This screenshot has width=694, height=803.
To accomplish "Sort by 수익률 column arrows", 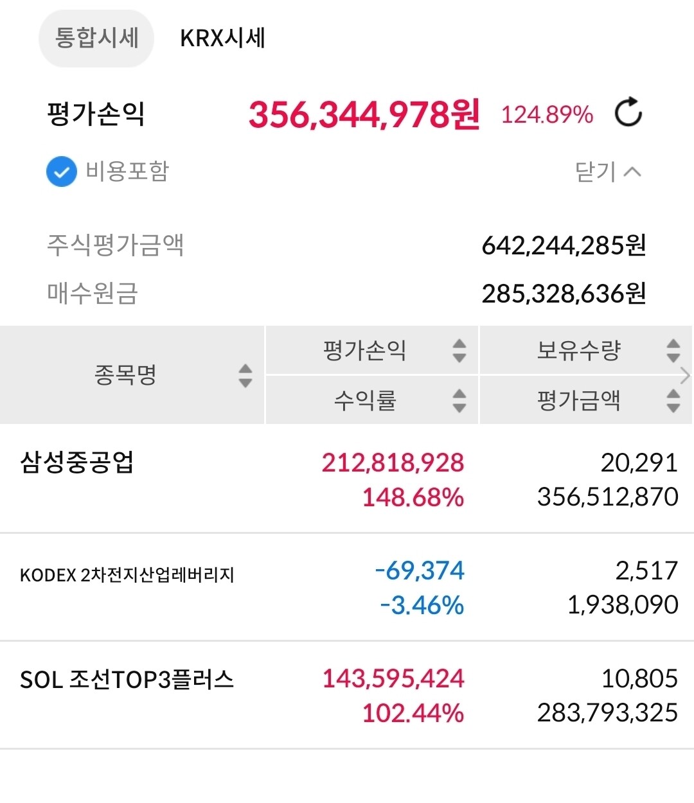I will [459, 400].
